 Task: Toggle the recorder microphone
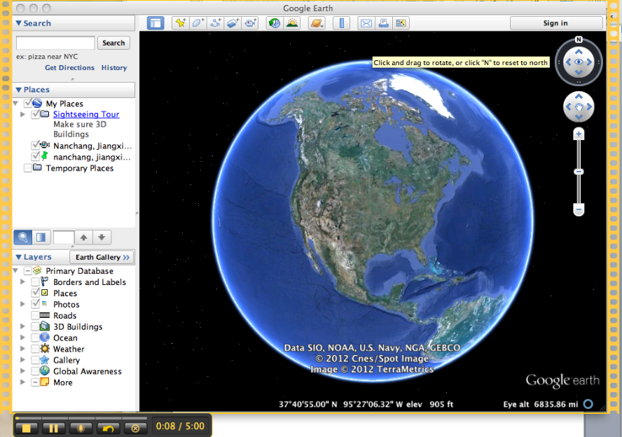point(81,429)
